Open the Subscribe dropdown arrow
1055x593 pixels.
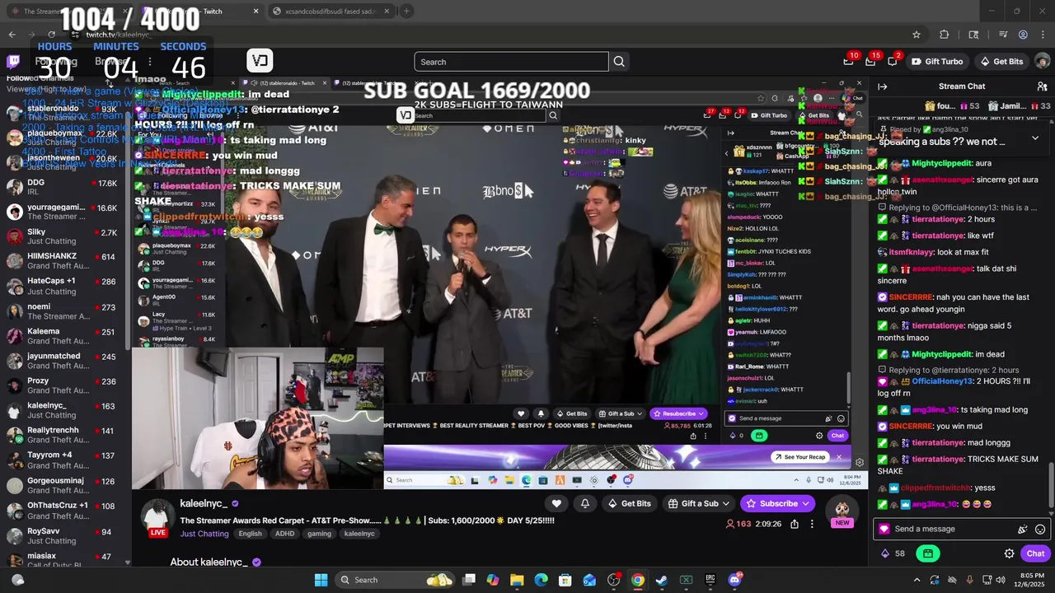805,503
